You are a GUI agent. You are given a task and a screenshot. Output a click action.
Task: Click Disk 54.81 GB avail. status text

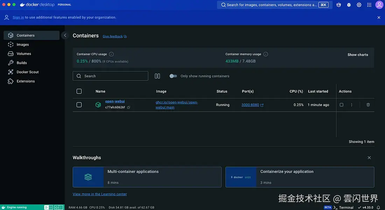tap(131, 208)
